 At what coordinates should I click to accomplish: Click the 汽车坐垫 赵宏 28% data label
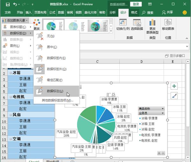coord(67,133)
